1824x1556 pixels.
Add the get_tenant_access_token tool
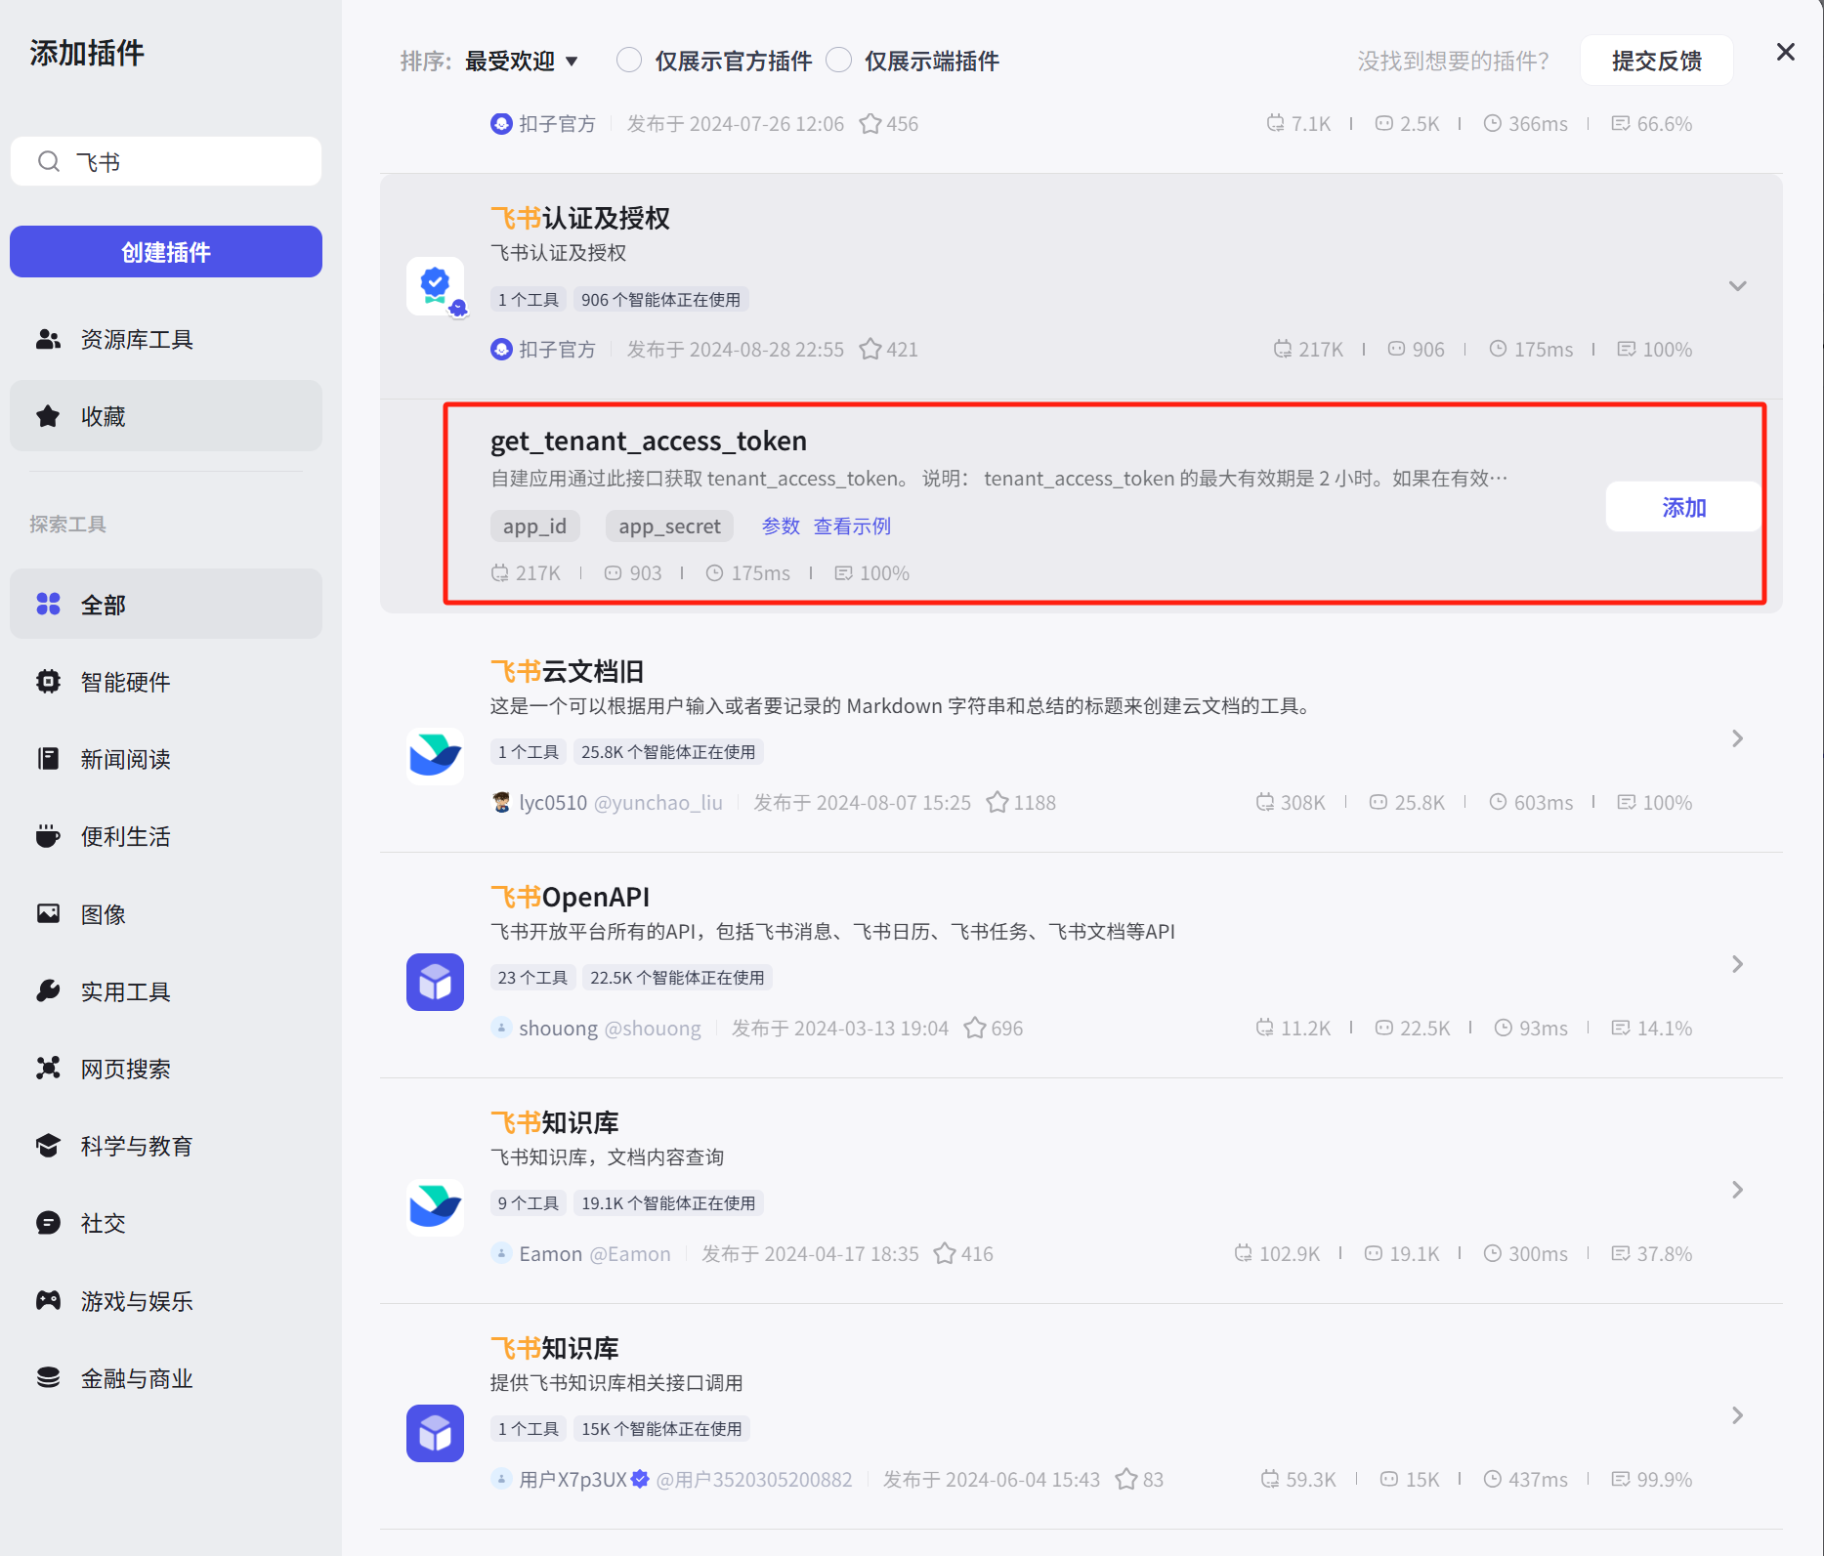click(1683, 507)
